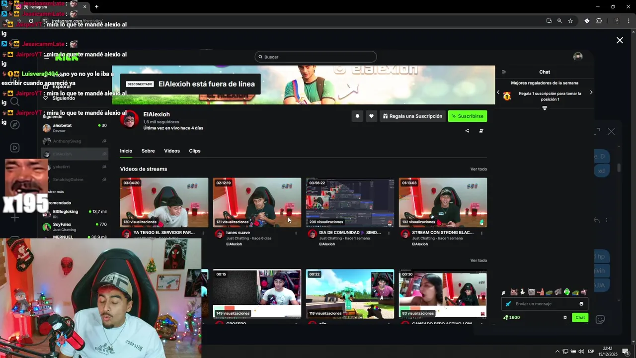636x358 pixels.
Task: Click the 1600 channel points icon
Action: (x=506, y=317)
